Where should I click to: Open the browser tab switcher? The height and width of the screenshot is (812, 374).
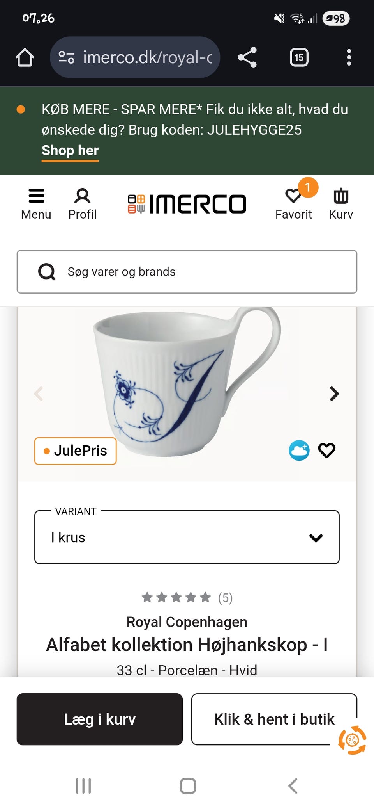[x=299, y=57]
